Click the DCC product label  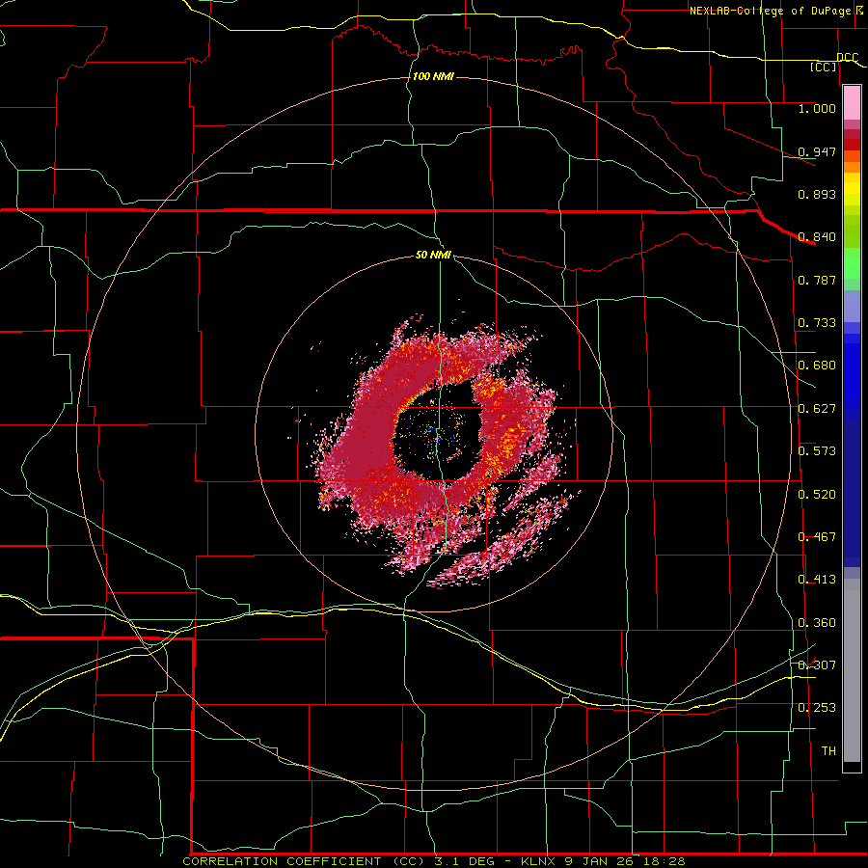847,57
